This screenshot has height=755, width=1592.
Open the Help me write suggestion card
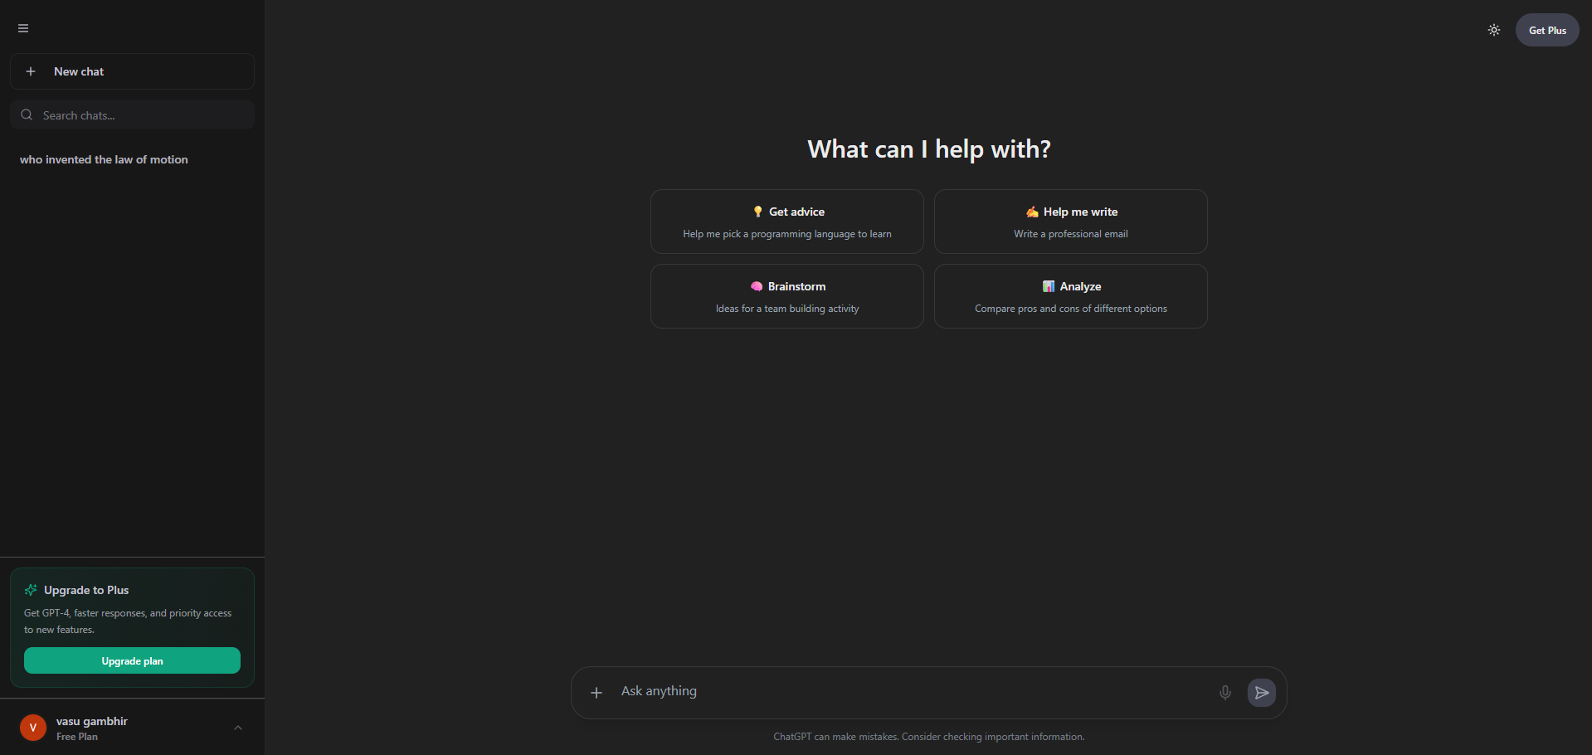coord(1070,222)
